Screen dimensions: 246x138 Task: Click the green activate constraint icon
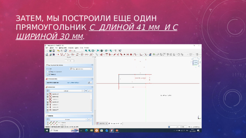[x=154, y=54]
